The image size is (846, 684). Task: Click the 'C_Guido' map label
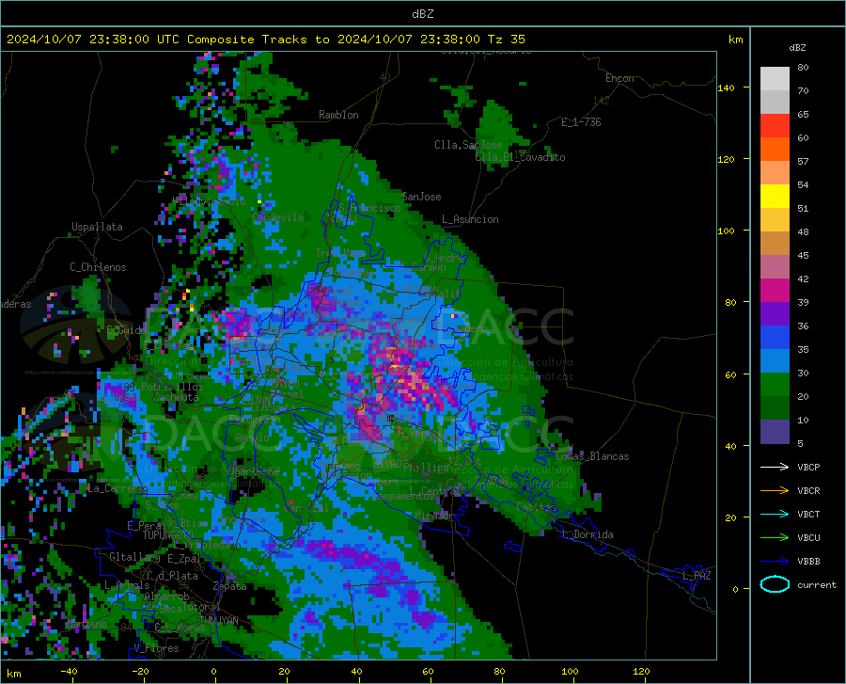(x=126, y=330)
